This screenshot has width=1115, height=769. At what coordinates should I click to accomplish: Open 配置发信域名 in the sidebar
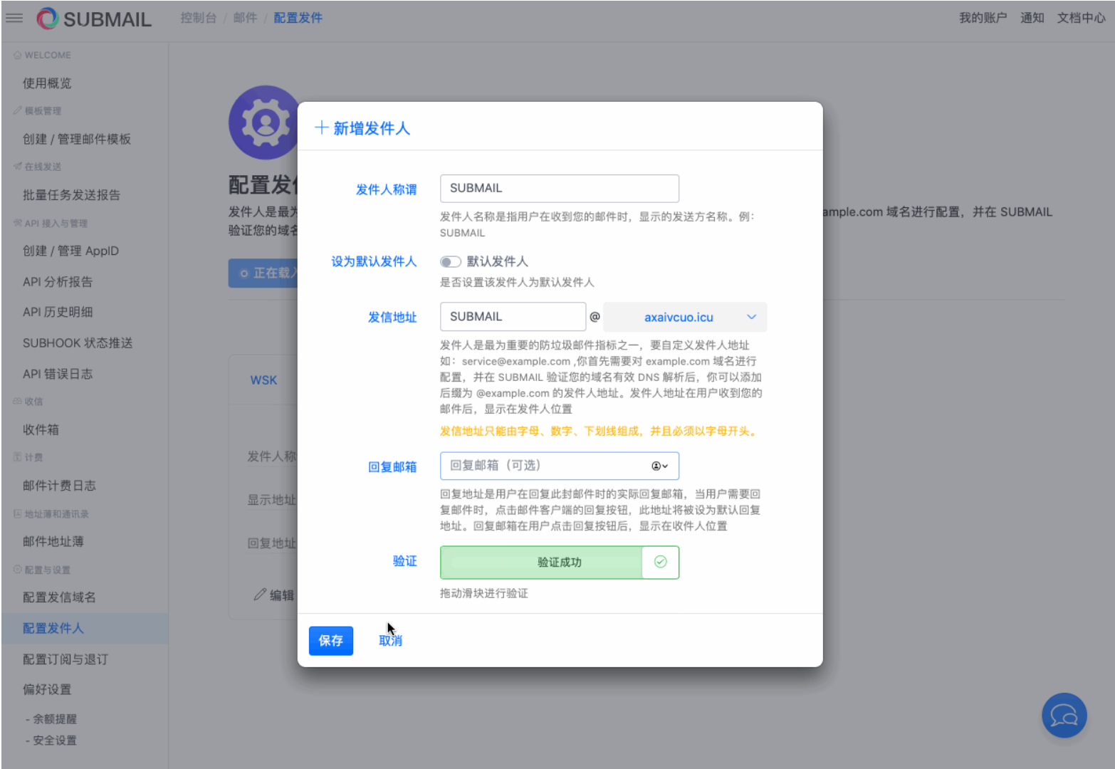coord(59,597)
